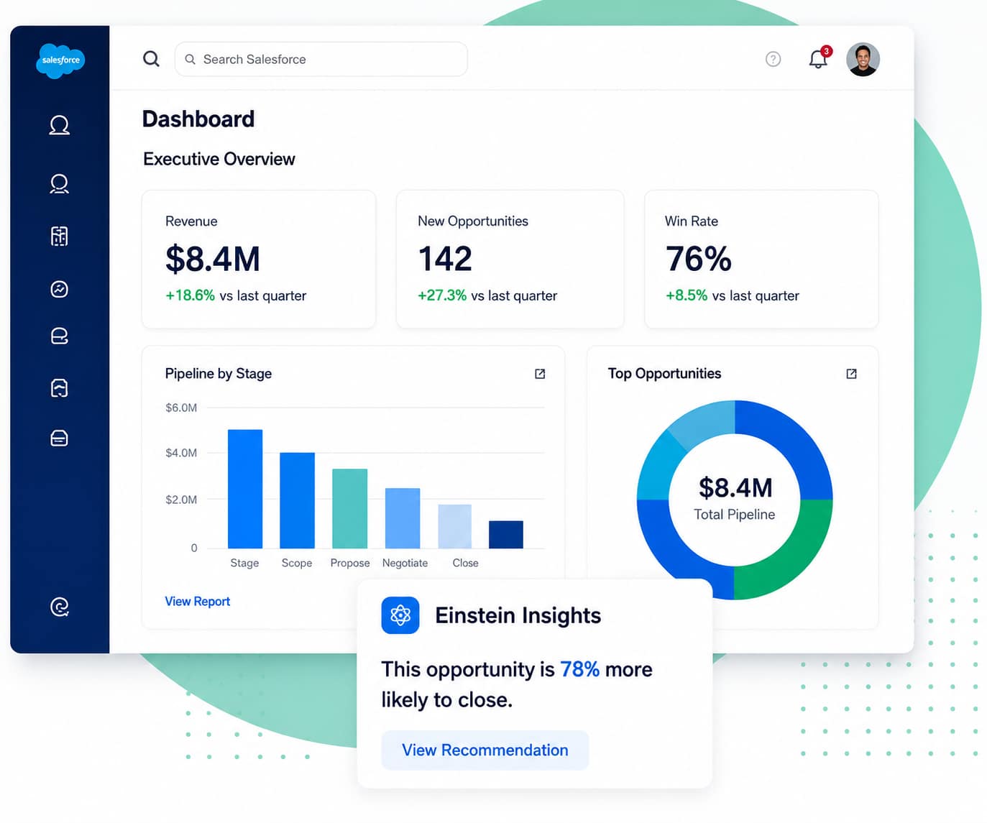Image resolution: width=987 pixels, height=823 pixels.
Task: Click the drawer box icon in sidebar
Action: [x=60, y=438]
